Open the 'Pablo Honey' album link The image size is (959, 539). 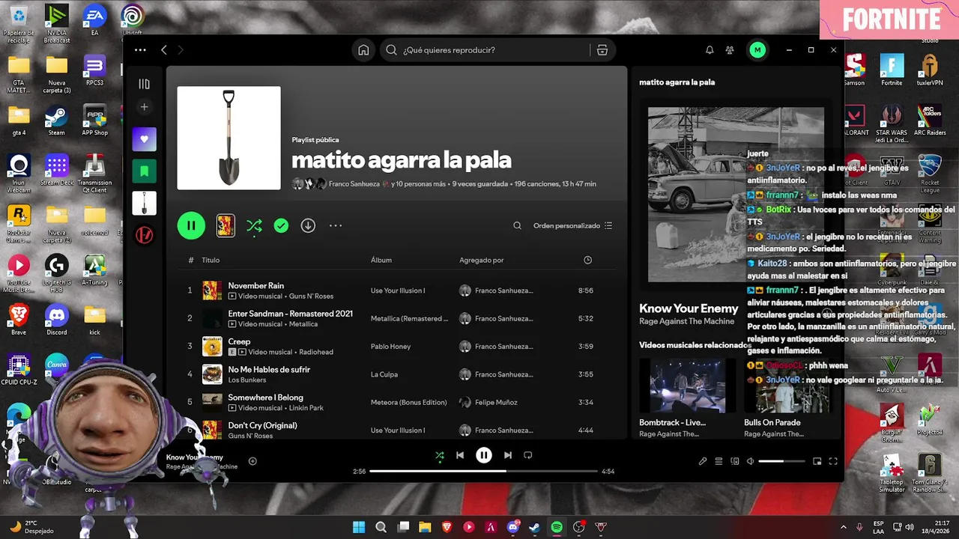tap(390, 347)
